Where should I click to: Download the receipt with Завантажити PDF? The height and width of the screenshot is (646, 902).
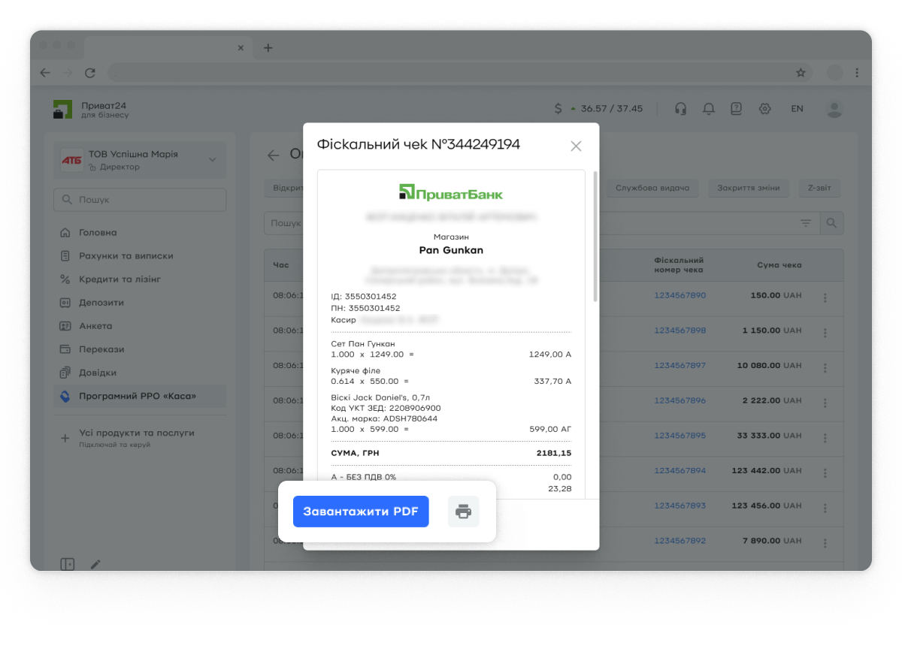click(361, 512)
